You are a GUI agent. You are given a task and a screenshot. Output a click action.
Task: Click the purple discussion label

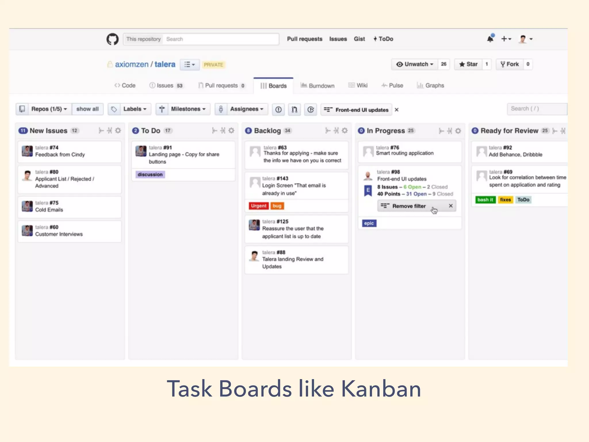(150, 174)
